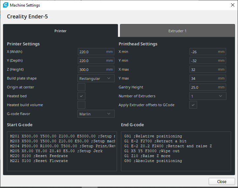Click the Z (Height) input field

tap(96, 69)
